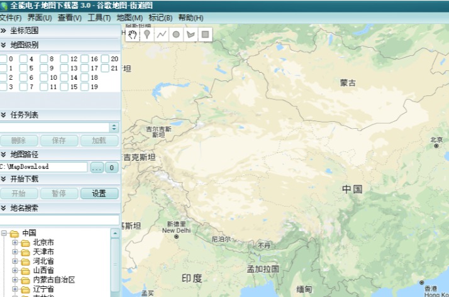Select 山西省 in the place tree
The width and height of the screenshot is (449, 297).
click(x=43, y=271)
